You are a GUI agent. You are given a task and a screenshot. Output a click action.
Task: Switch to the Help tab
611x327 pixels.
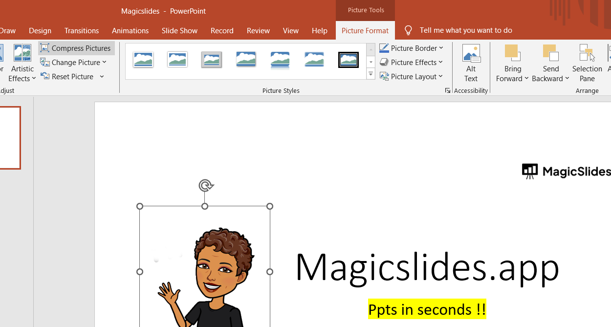320,30
